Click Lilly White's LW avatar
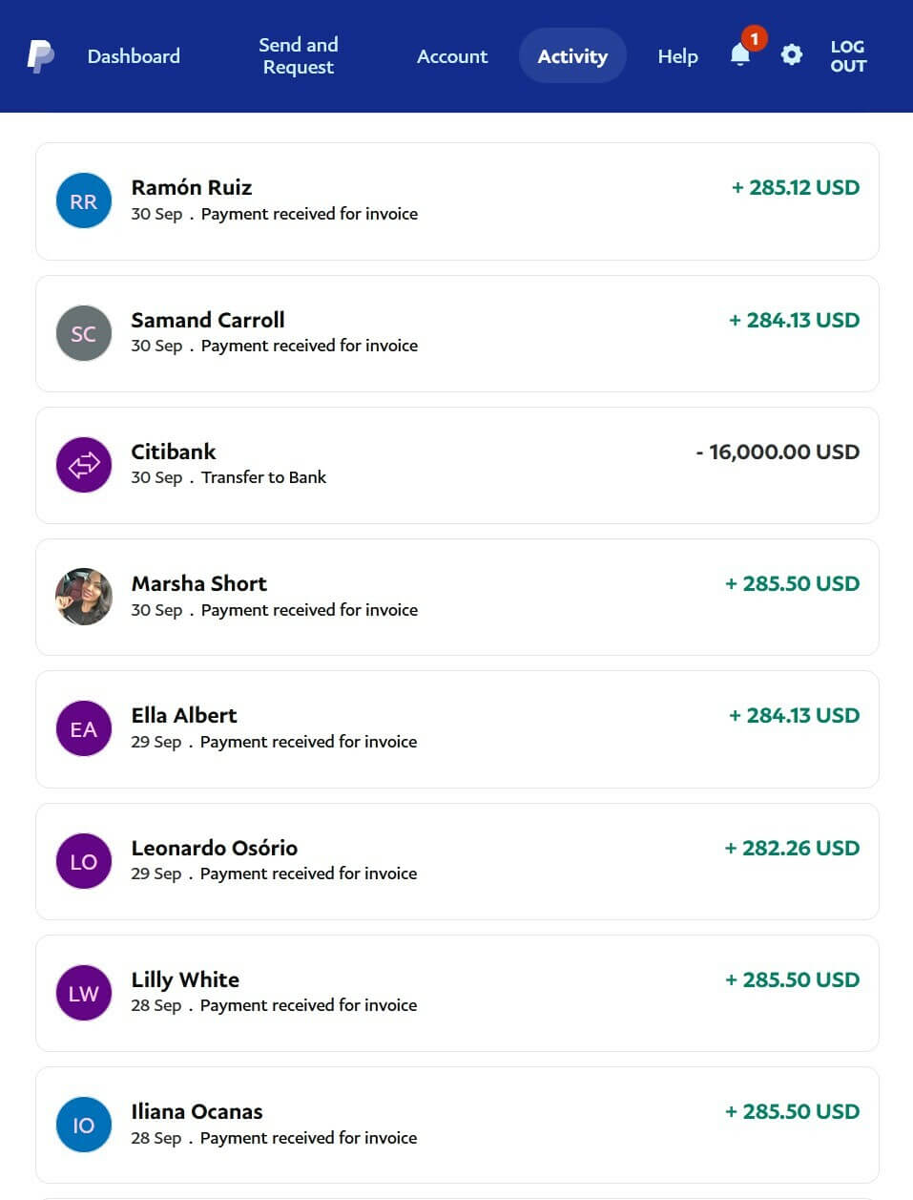This screenshot has height=1200, width=913. [84, 993]
